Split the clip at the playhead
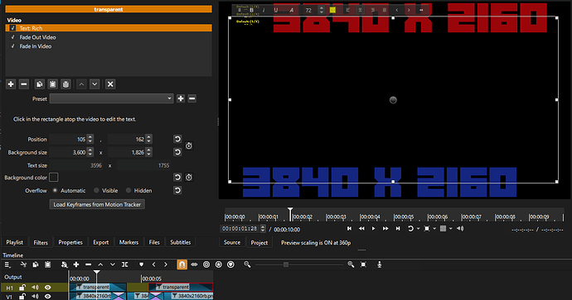The width and height of the screenshot is (572, 300). pos(124,264)
